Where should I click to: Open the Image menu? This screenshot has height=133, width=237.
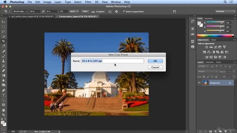(47, 2)
